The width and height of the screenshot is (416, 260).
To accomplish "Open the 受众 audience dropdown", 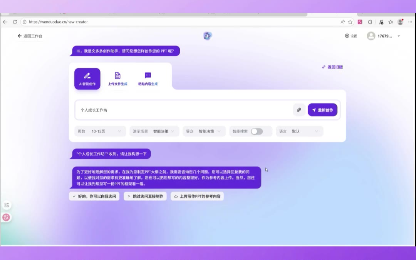I will (x=204, y=131).
